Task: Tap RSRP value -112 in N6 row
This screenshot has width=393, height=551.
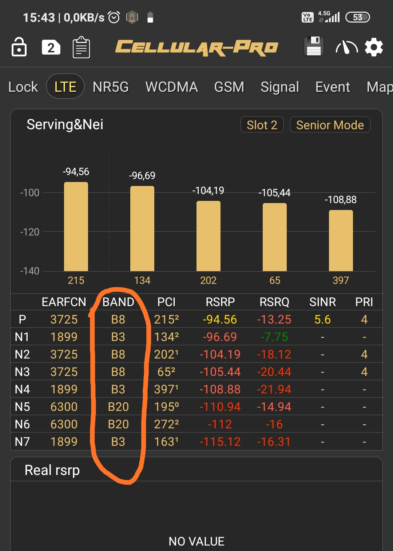Action: 220,424
